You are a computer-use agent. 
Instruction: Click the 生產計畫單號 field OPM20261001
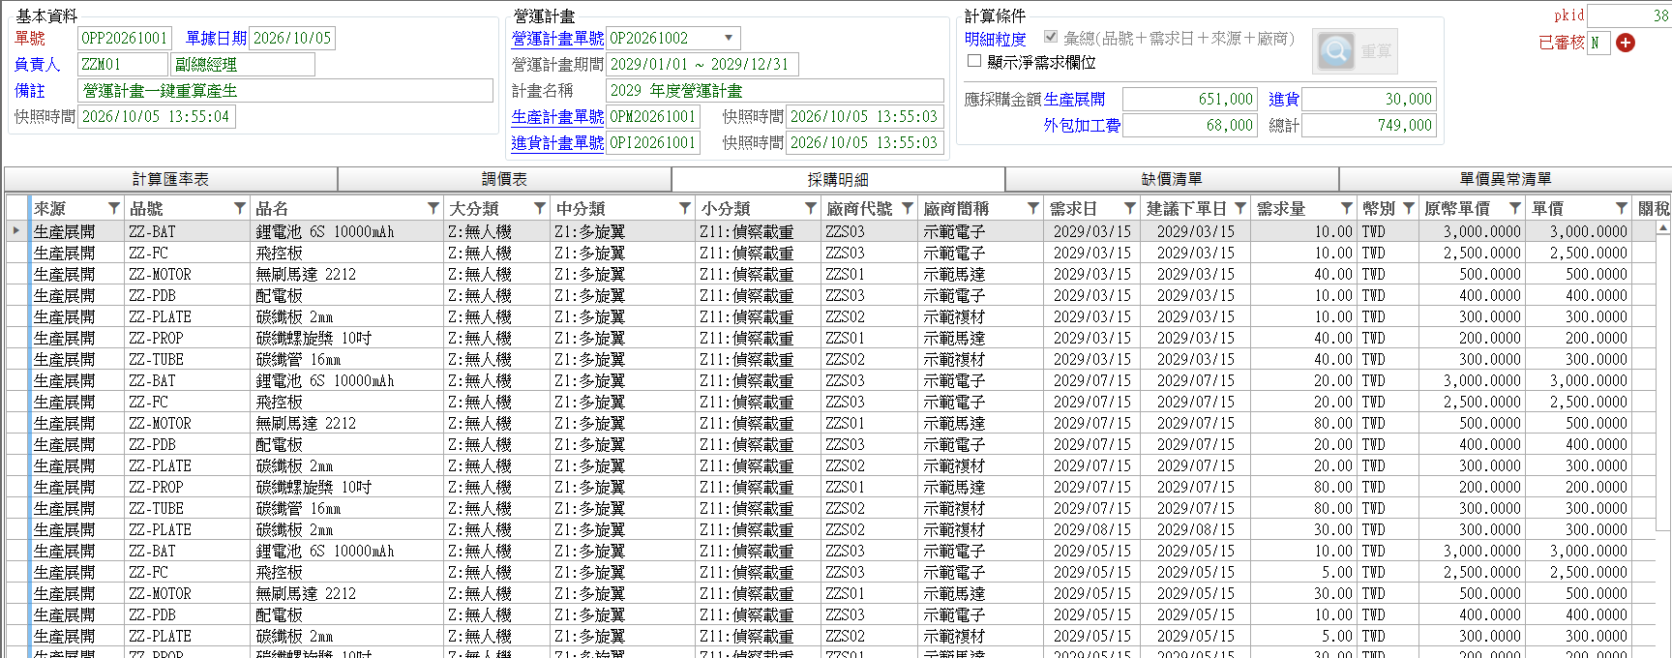tap(653, 116)
